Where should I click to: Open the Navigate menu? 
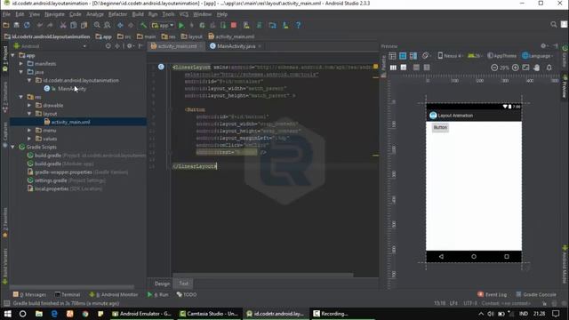(x=54, y=14)
